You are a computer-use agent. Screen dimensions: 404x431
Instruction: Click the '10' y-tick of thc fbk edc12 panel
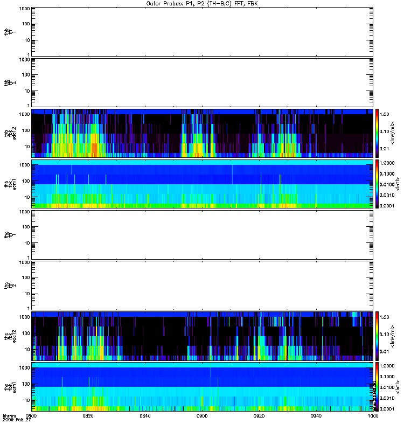pyautogui.click(x=27, y=349)
